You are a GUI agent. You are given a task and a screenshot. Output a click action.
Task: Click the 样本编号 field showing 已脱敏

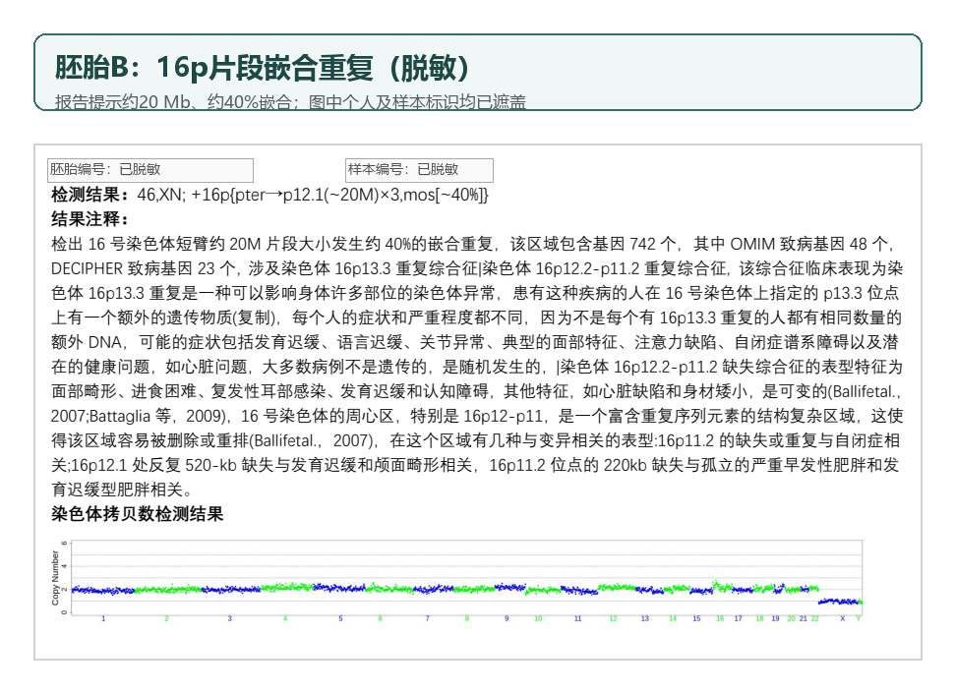click(x=419, y=170)
